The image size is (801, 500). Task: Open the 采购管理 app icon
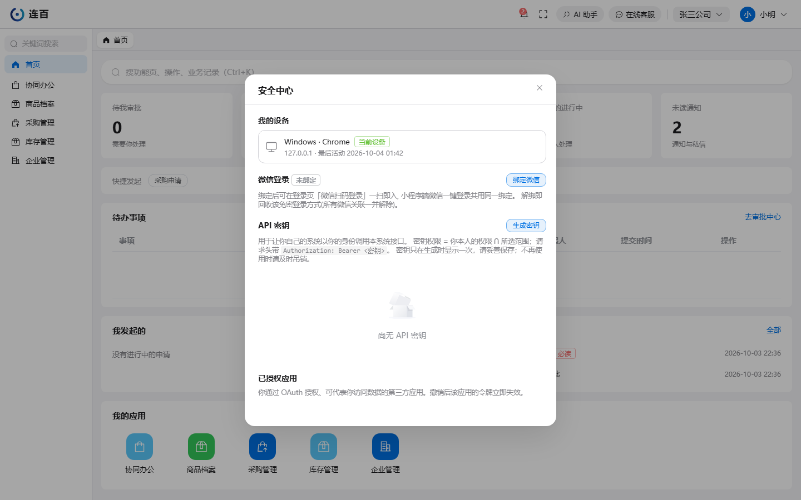click(x=263, y=447)
